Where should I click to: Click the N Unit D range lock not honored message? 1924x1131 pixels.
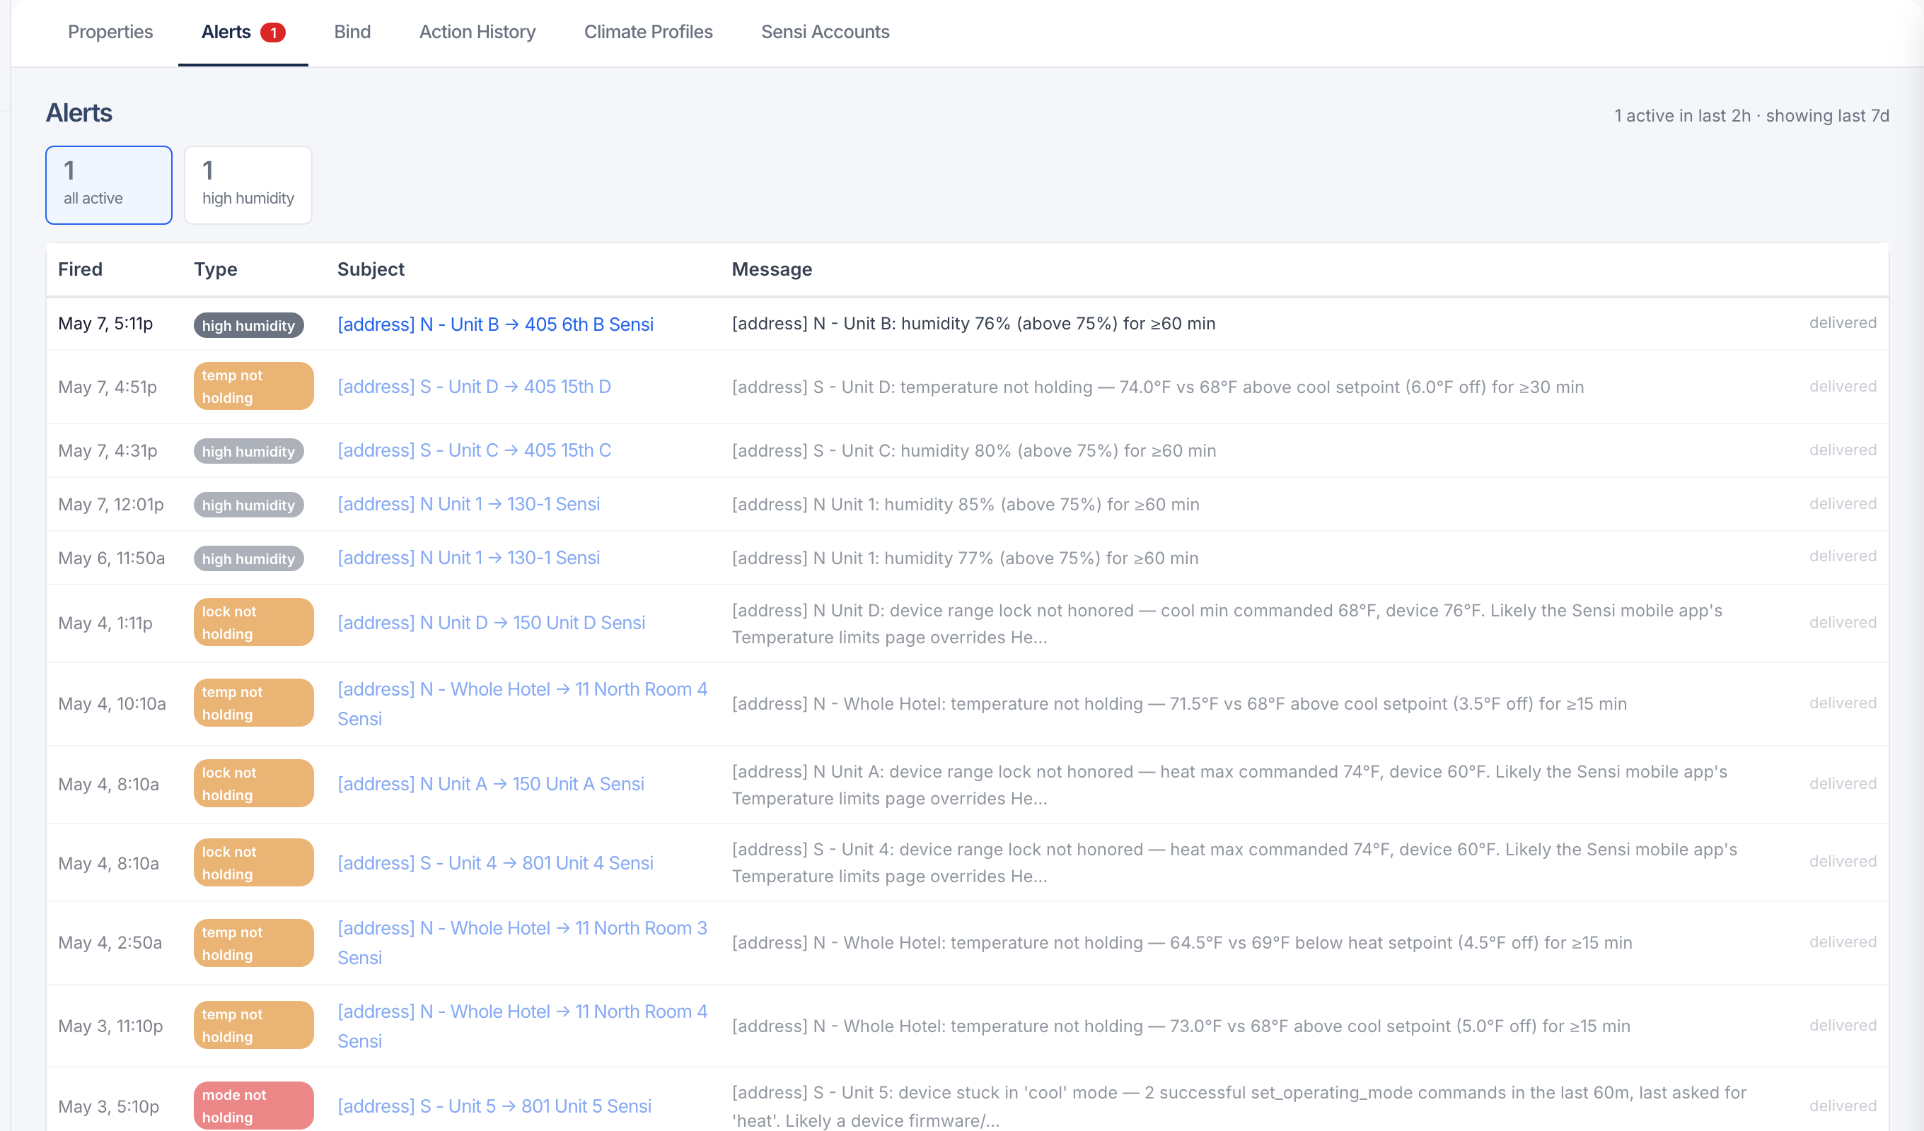click(x=1227, y=623)
